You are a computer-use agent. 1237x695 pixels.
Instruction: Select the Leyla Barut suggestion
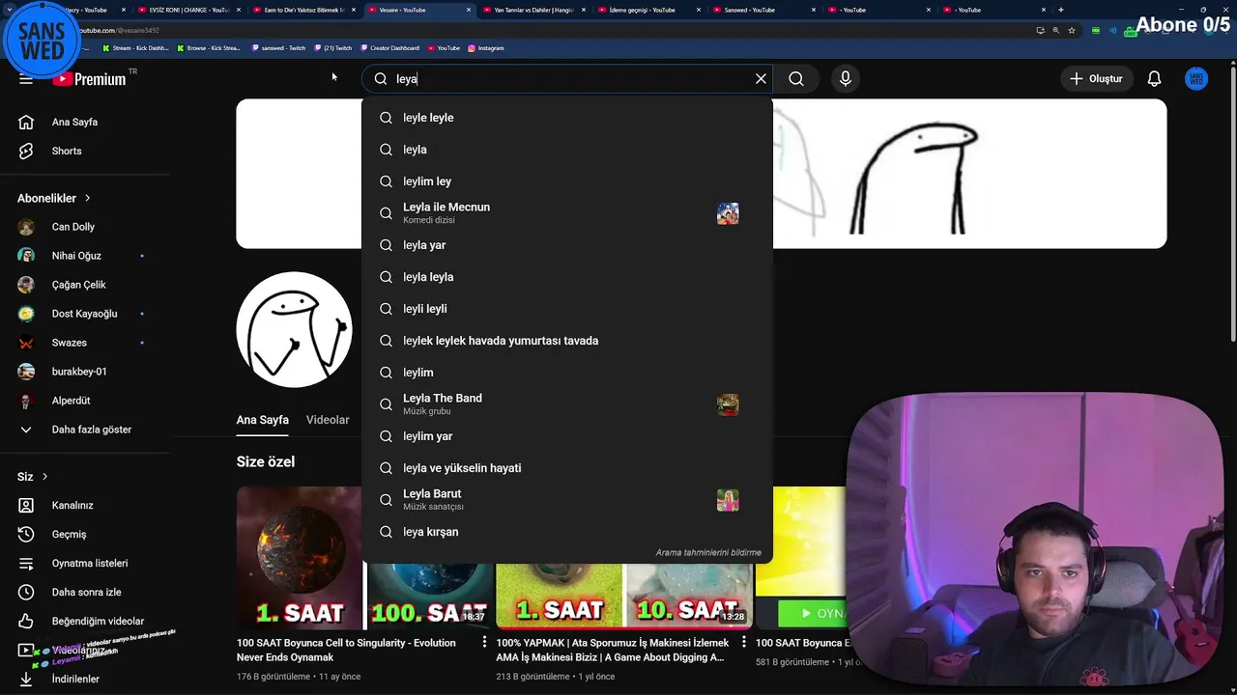[x=567, y=500]
